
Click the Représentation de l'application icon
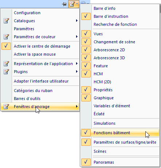[6, 64]
